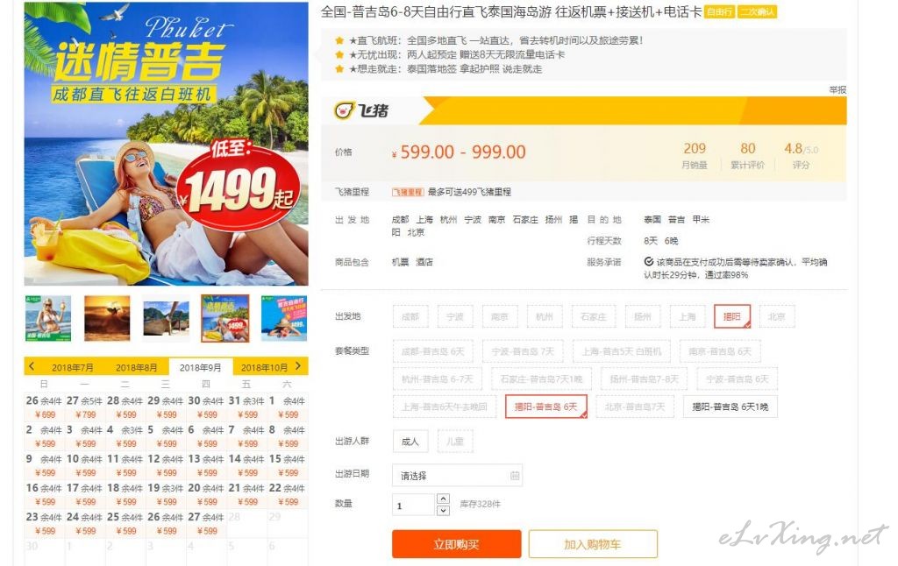Select 成人 traveler type option

(x=410, y=442)
